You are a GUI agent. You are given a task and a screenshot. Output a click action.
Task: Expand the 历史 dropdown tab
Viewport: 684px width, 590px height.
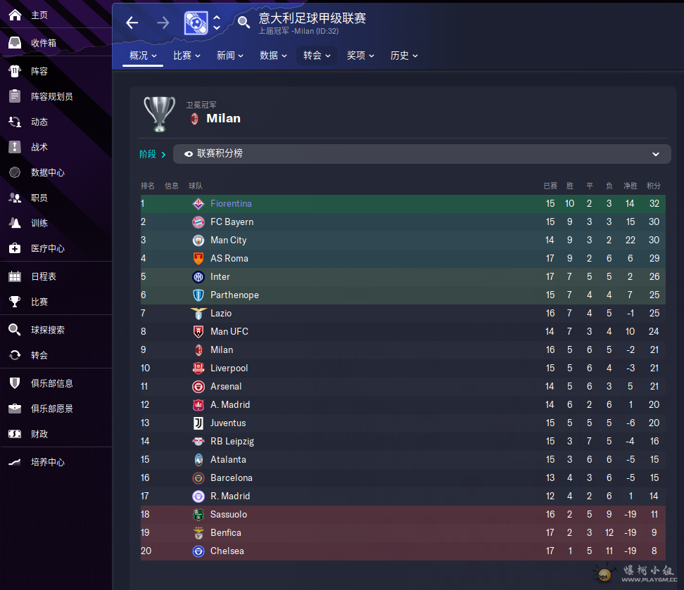coord(404,56)
